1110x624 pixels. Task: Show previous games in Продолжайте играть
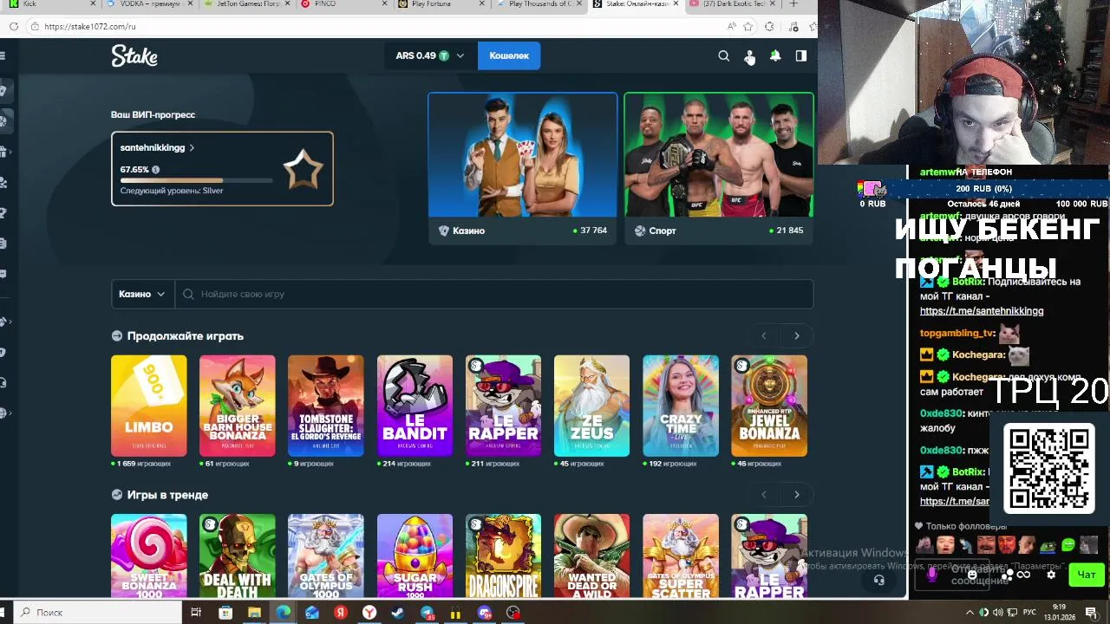tap(764, 335)
